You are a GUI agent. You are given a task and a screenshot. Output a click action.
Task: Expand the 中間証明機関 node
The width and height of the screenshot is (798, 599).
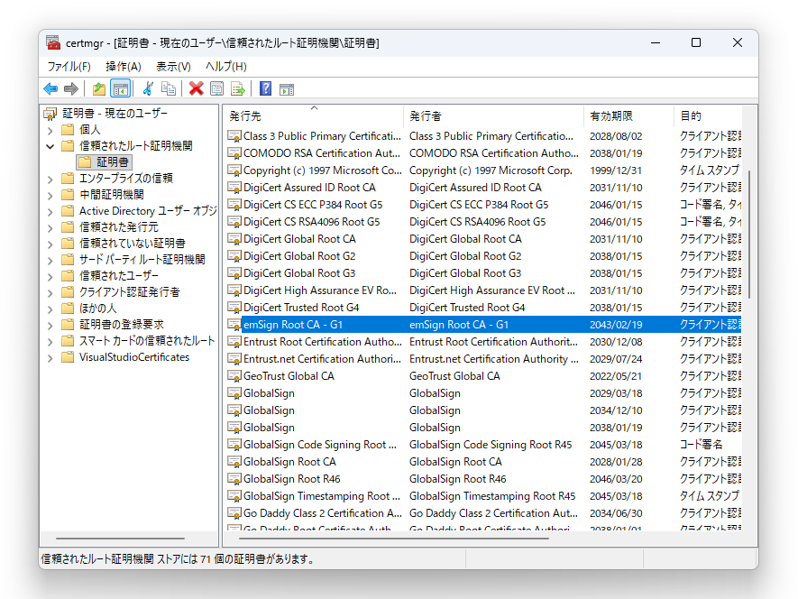[x=50, y=196]
